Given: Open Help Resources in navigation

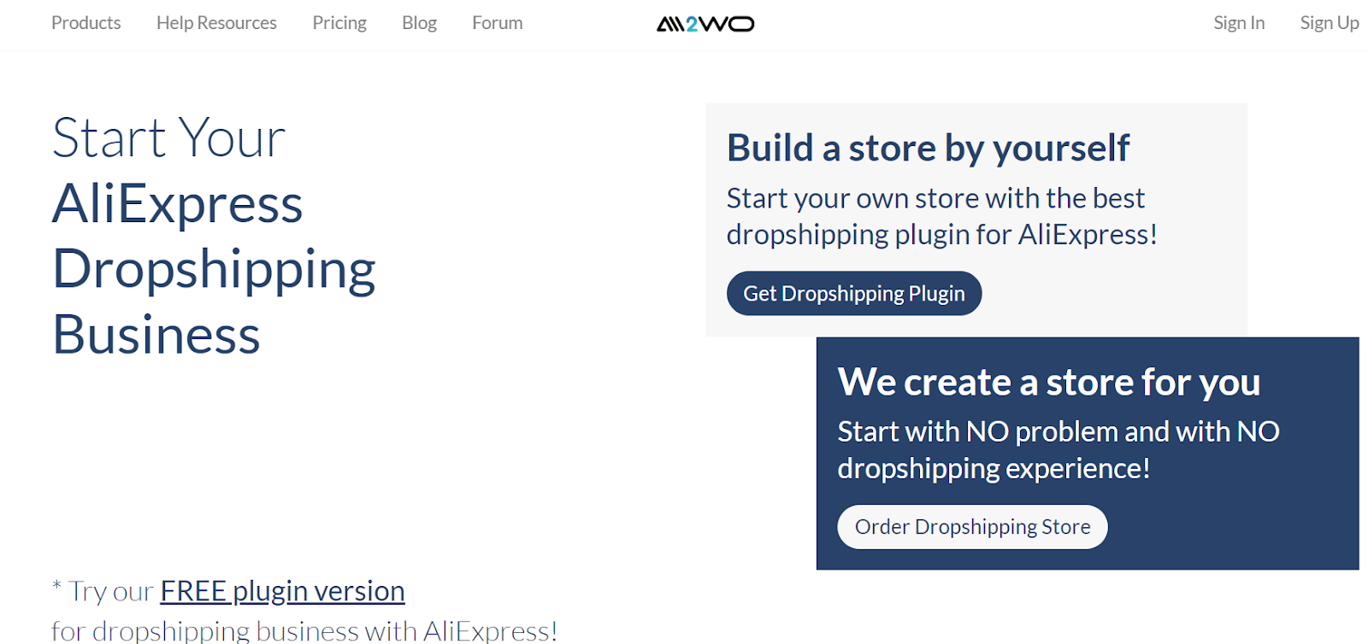Looking at the screenshot, I should pyautogui.click(x=216, y=23).
